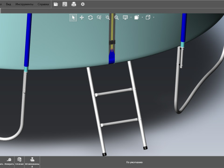Click the display style monitor icon

(x=126, y=17)
